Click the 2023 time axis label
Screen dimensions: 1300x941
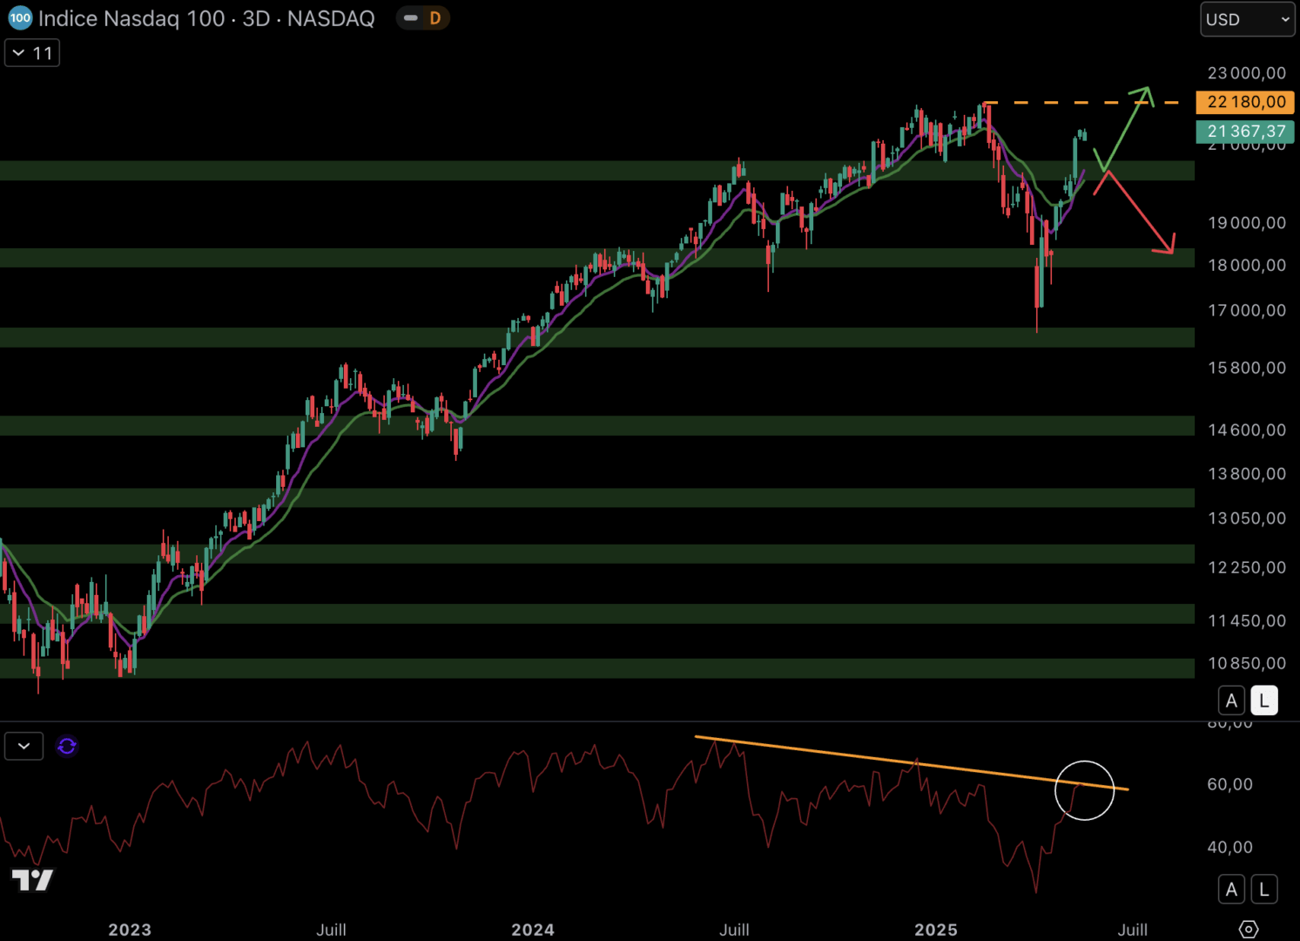coord(130,930)
